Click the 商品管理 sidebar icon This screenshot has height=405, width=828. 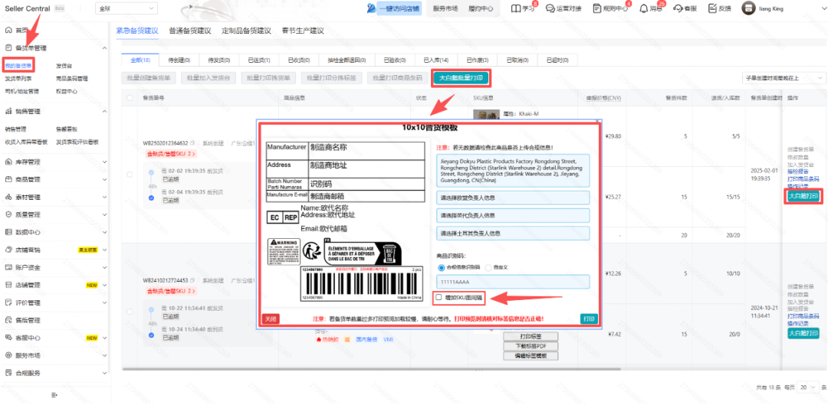pos(8,179)
